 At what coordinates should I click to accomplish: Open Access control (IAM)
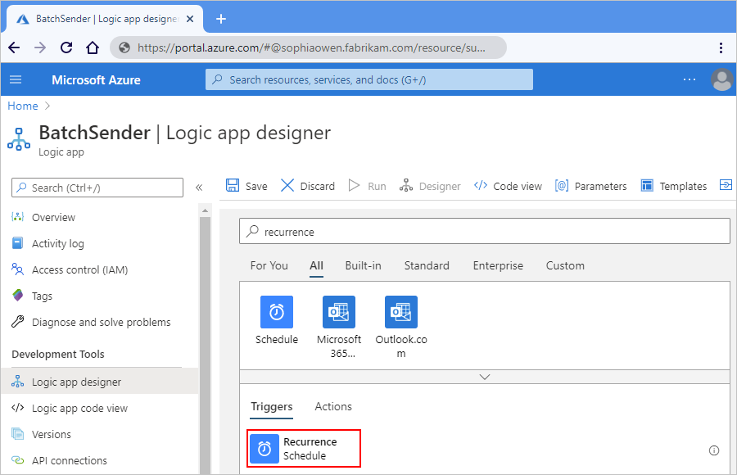click(x=79, y=270)
